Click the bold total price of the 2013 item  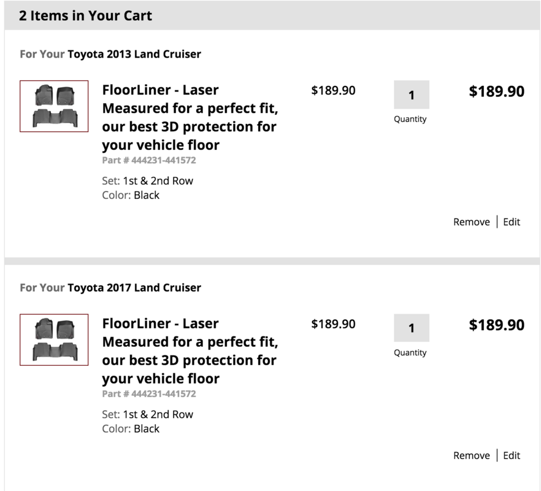pyautogui.click(x=496, y=91)
